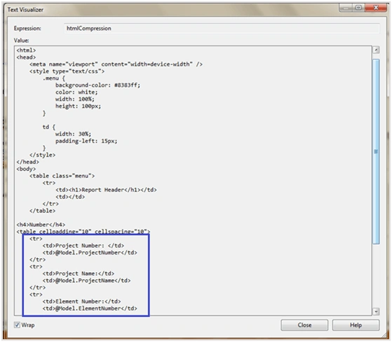Click the color: white; line

[76, 92]
